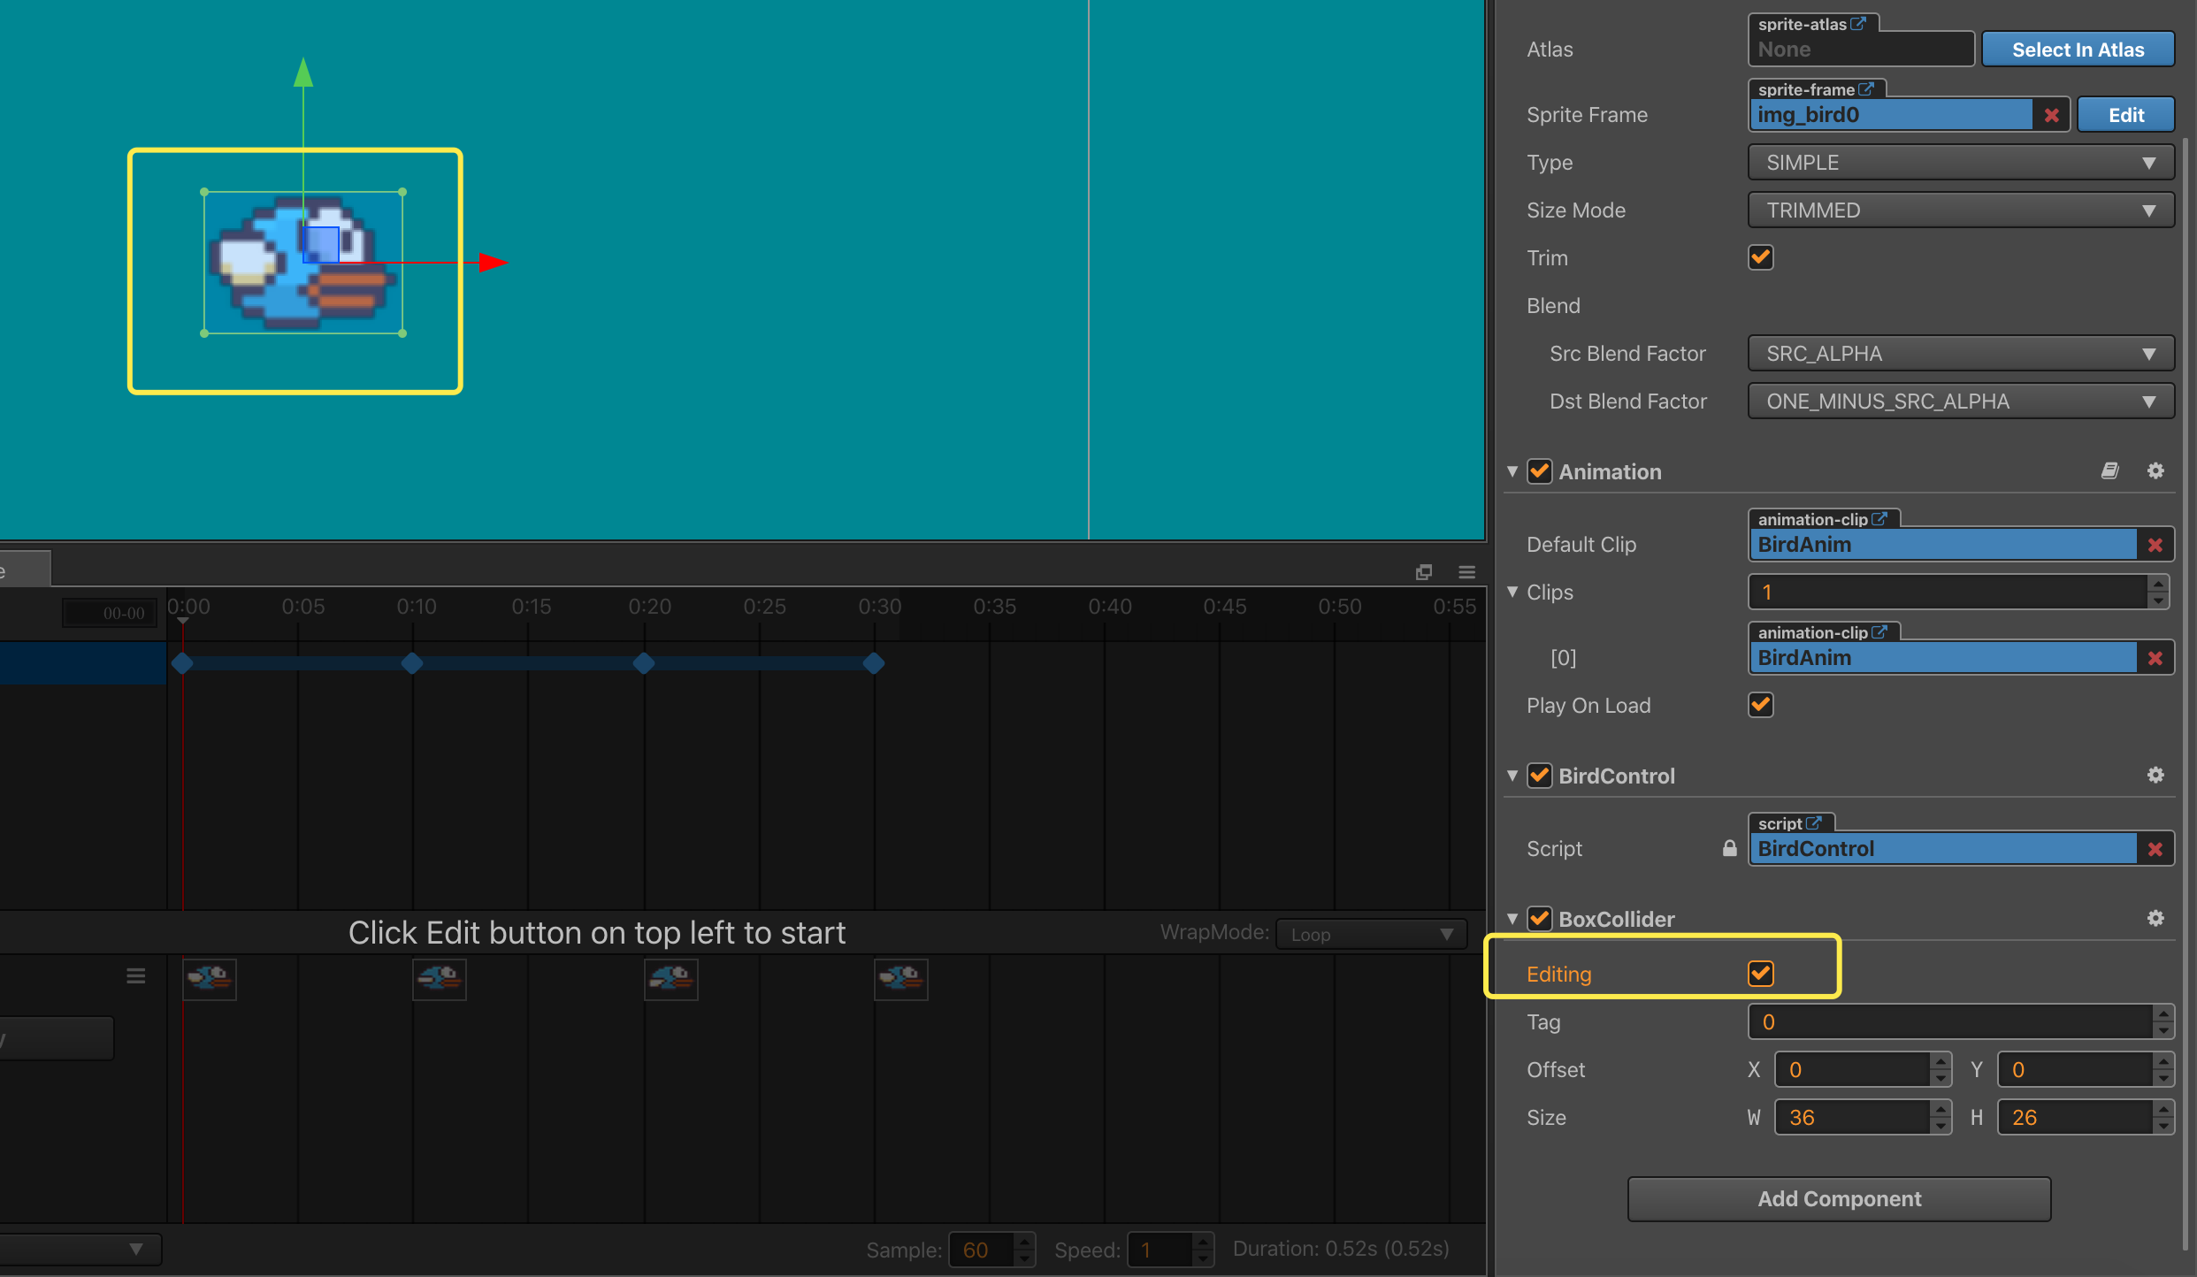Click the Clips count stepper arrows
The width and height of the screenshot is (2197, 1277).
click(x=2158, y=593)
